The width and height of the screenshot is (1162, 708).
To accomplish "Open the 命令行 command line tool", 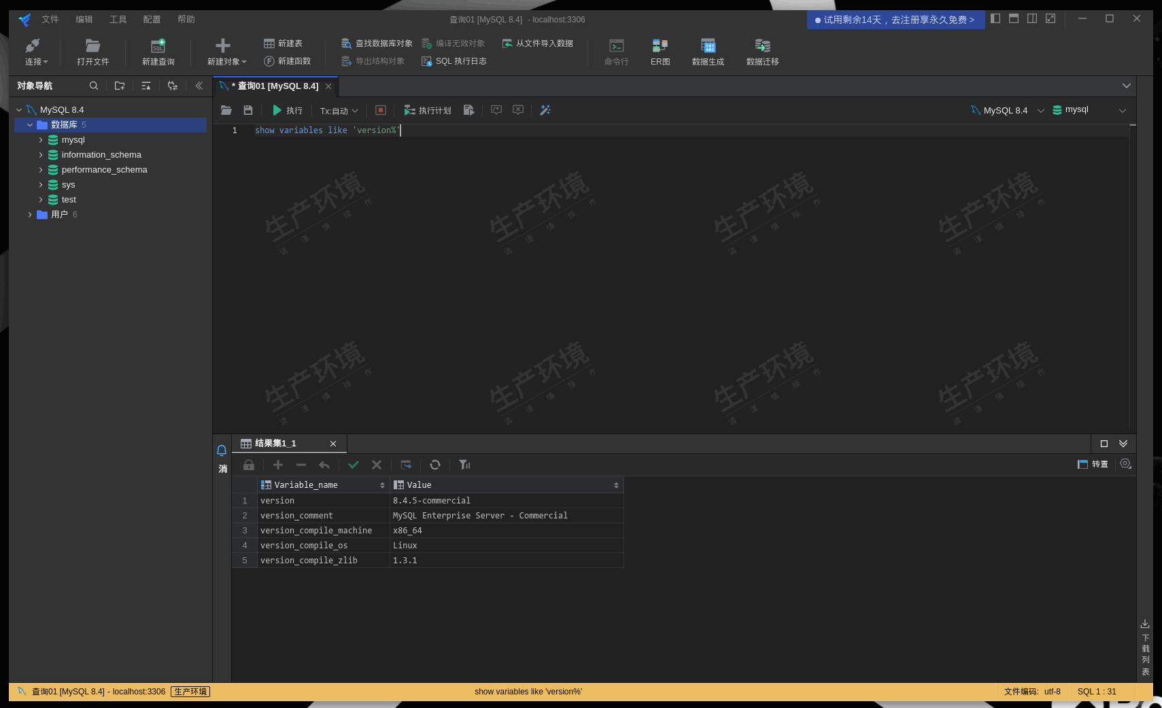I will 615,51.
